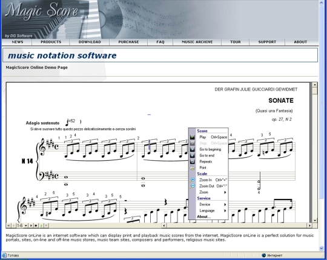Image resolution: width=327 pixels, height=260 pixels.
Task: Click browser page scrollbar down arrow
Action: (322, 248)
